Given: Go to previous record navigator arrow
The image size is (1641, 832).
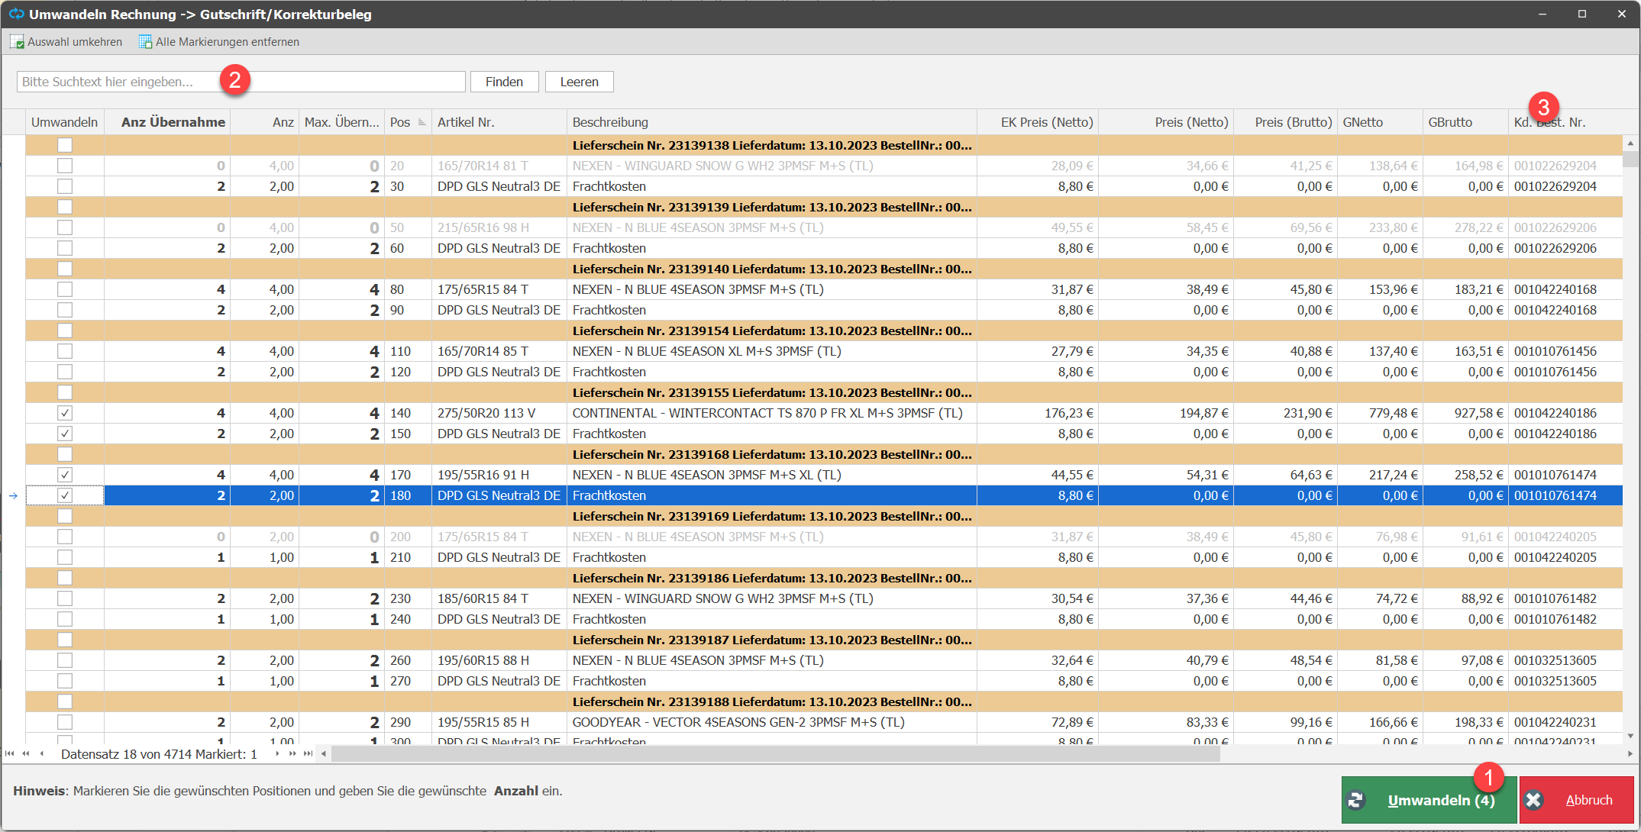Looking at the screenshot, I should (x=41, y=754).
